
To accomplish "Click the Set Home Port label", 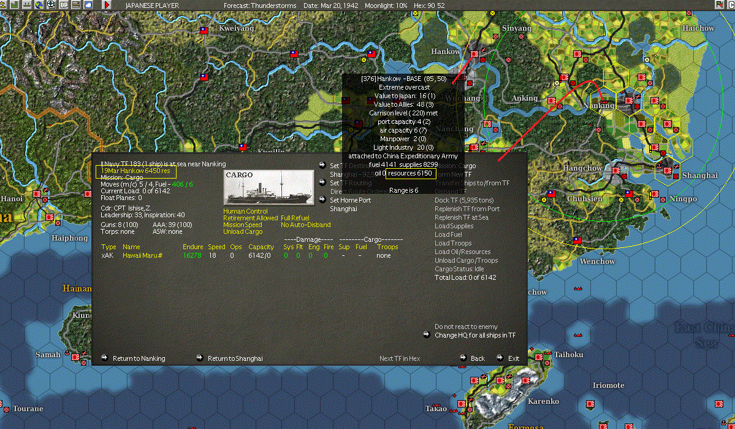I will tap(350, 200).
